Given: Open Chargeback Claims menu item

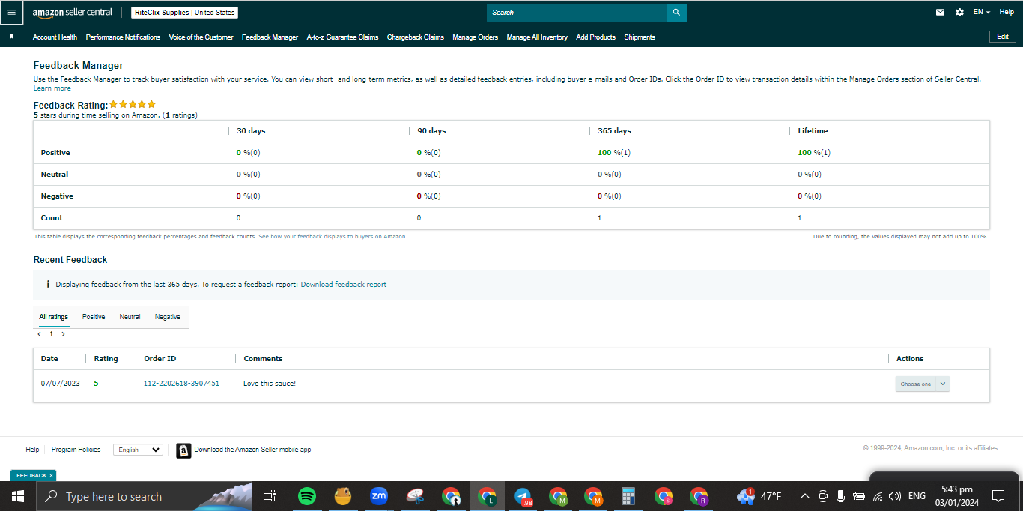Looking at the screenshot, I should click(x=416, y=37).
